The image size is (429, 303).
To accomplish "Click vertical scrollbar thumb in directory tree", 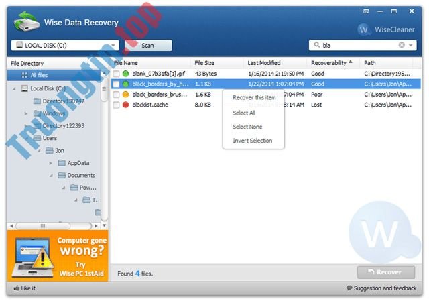I will tap(105, 89).
